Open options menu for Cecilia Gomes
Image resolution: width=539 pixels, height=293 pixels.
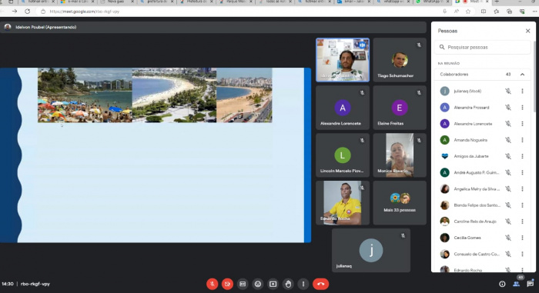pos(522,238)
